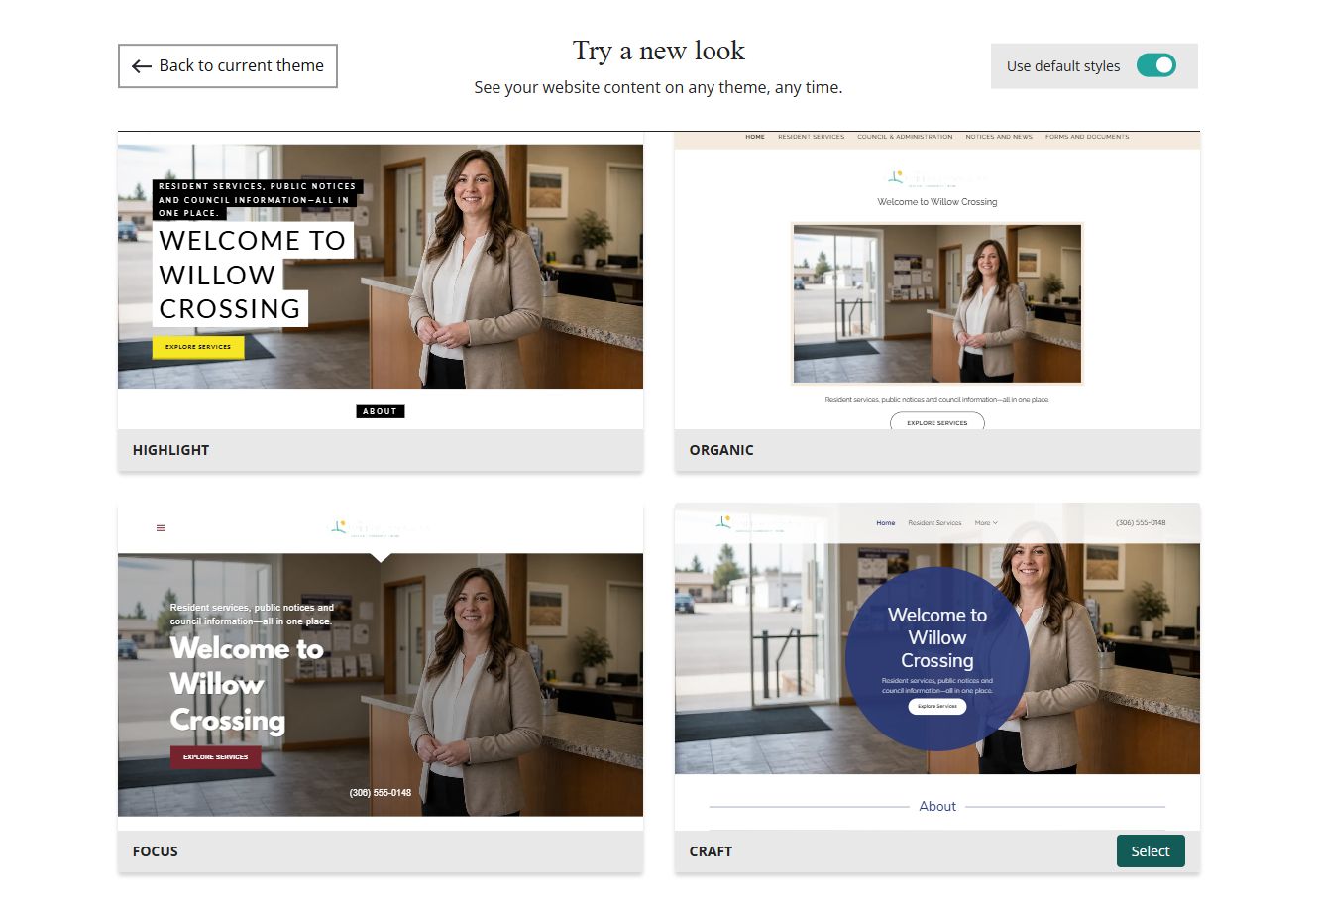Go back to current theme
The height and width of the screenshot is (904, 1317).
pyautogui.click(x=227, y=65)
